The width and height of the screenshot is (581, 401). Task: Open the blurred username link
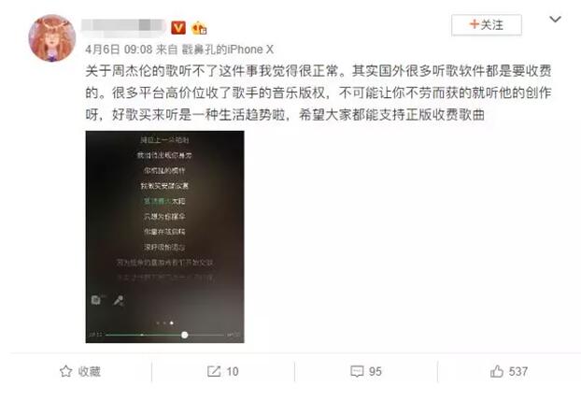(123, 27)
